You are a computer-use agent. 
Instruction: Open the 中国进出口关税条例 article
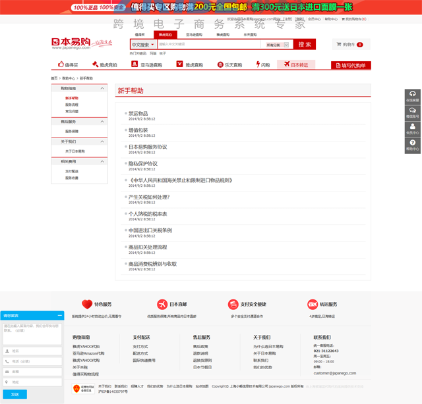point(150,230)
